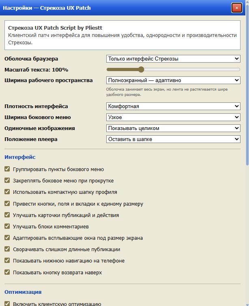Click the vertical scrollbar thumb

247,84
